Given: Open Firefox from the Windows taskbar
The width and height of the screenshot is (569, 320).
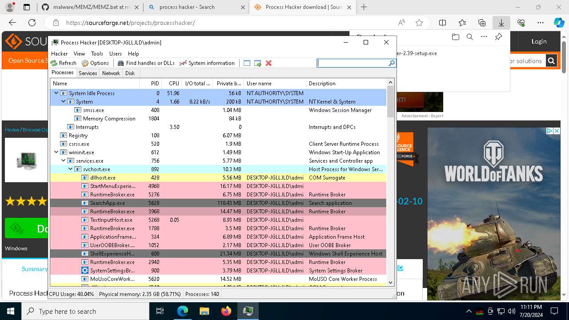Looking at the screenshot, I should click(226, 311).
